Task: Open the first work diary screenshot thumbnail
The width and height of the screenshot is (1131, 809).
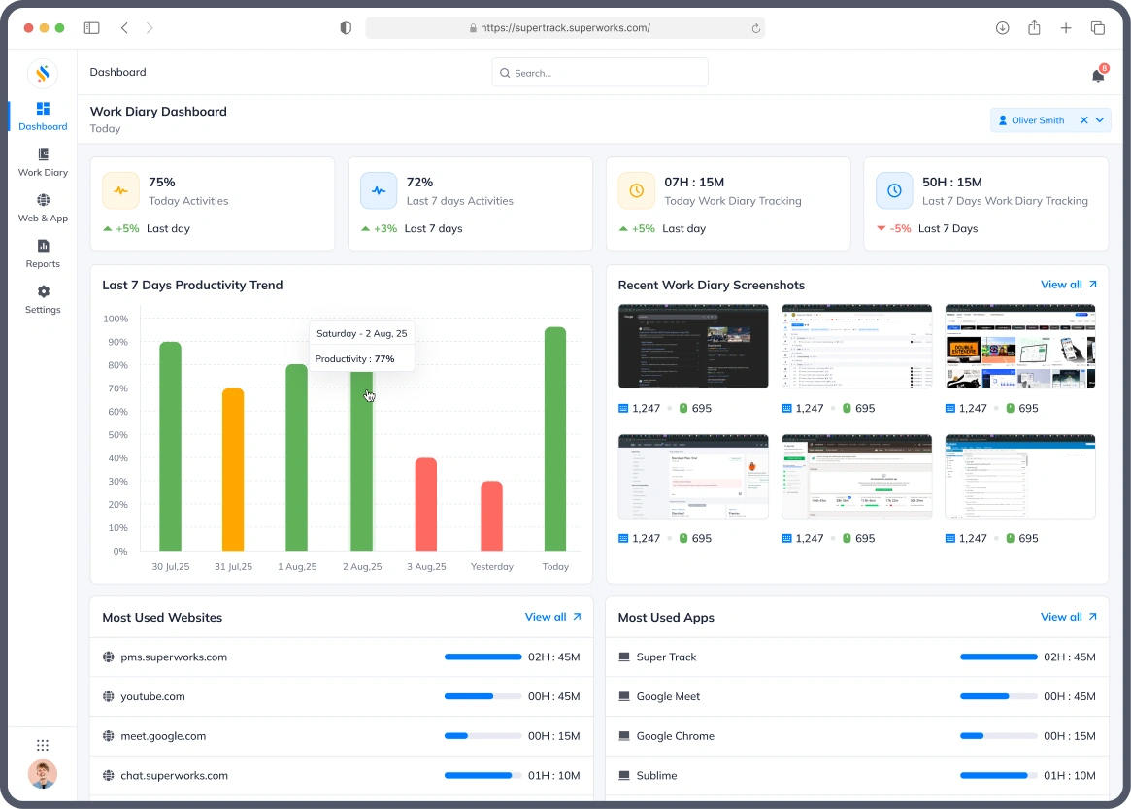Action: point(692,346)
